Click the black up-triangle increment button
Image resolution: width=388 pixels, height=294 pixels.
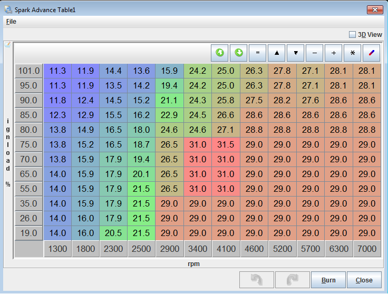pos(277,53)
